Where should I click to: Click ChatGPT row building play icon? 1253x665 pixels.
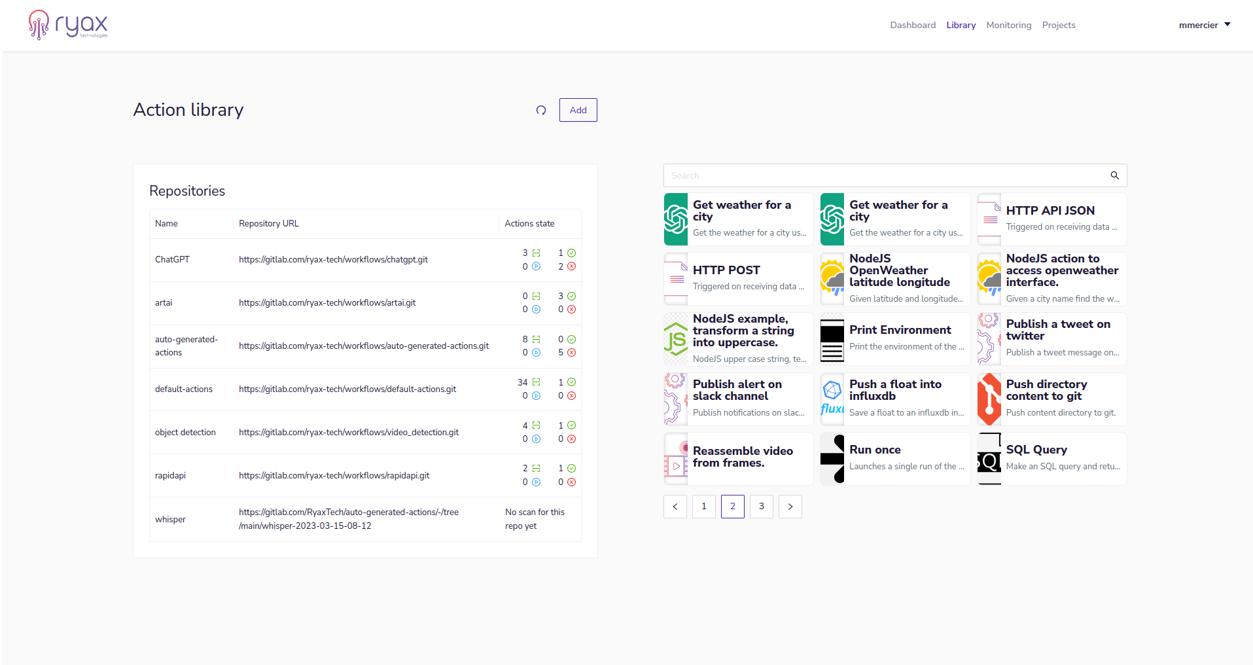(x=537, y=266)
